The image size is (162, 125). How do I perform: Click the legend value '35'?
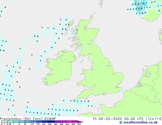click(61, 124)
